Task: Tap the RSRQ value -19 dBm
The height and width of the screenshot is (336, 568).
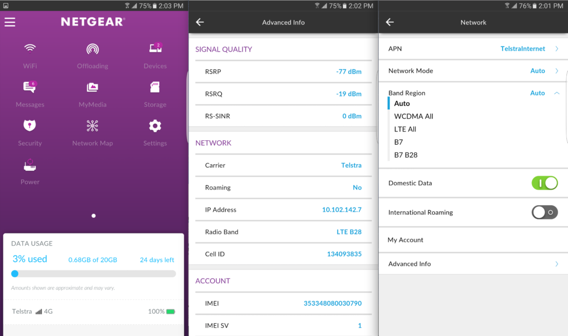Action: 348,94
